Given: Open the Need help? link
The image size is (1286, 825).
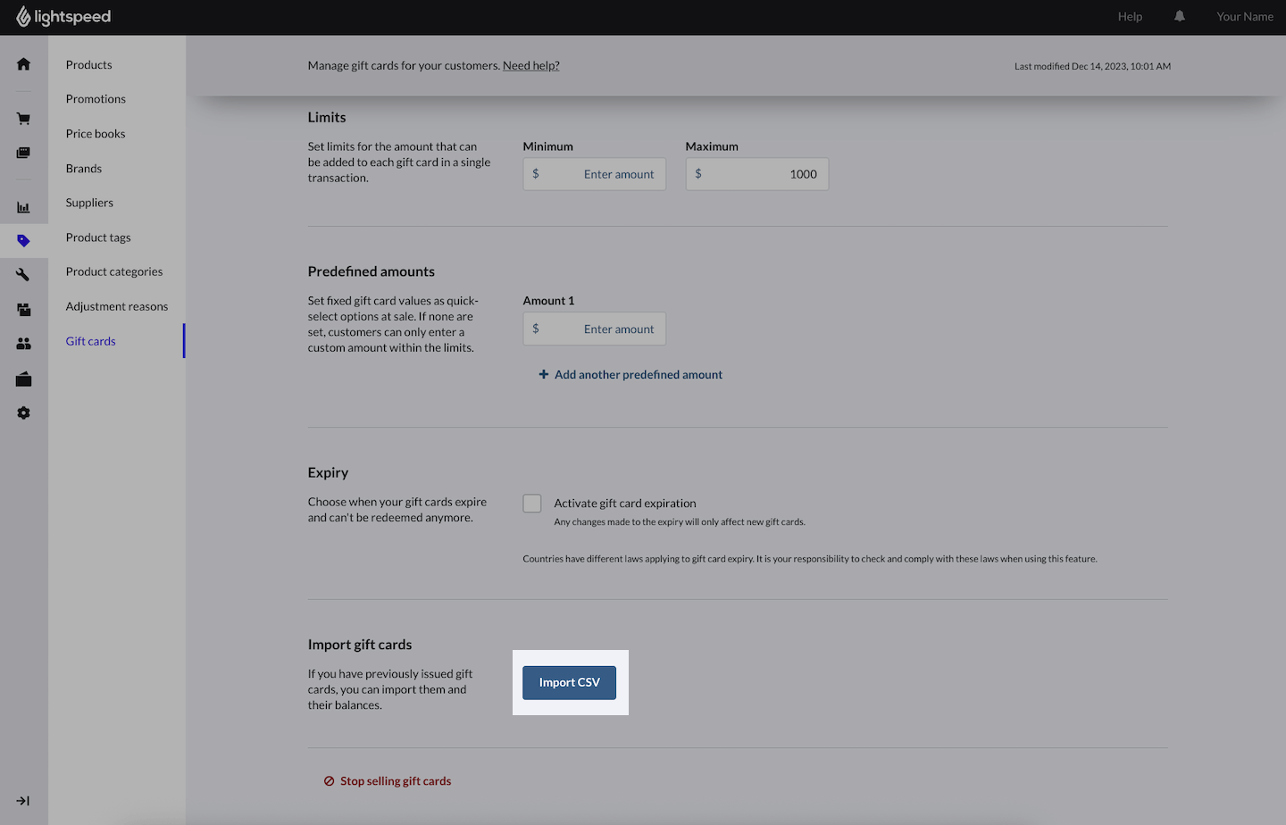Looking at the screenshot, I should coord(530,65).
